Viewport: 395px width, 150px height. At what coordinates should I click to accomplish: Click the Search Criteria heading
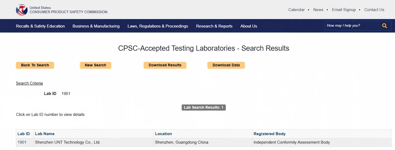pyautogui.click(x=29, y=83)
